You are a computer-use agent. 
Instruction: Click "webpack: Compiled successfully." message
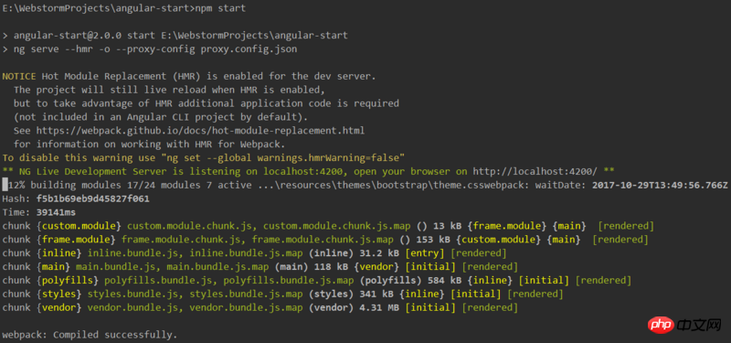pyautogui.click(x=90, y=335)
